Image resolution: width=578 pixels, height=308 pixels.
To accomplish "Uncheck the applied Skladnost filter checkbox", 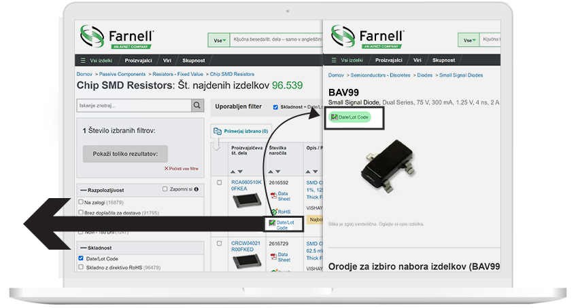I will (275, 107).
